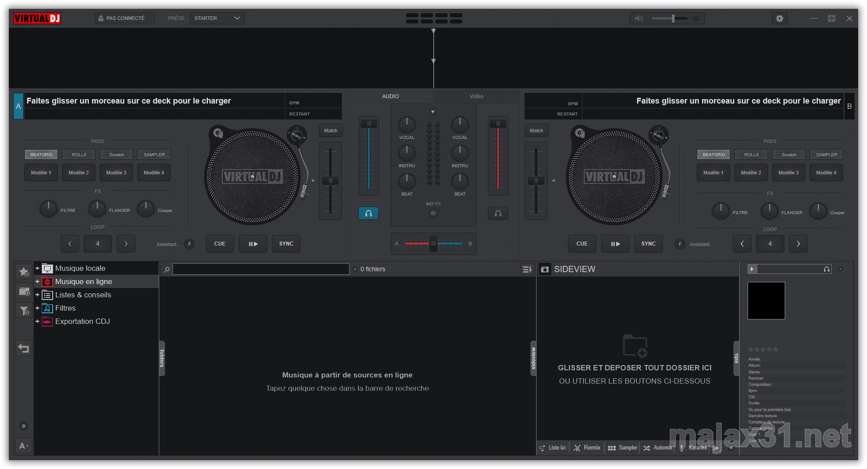Click the deck B loop assistant lightning icon
The height and width of the screenshot is (469, 867).
point(680,244)
